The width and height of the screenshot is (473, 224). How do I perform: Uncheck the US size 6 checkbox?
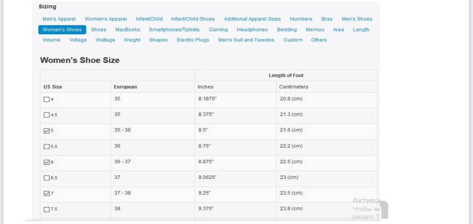tap(46, 162)
